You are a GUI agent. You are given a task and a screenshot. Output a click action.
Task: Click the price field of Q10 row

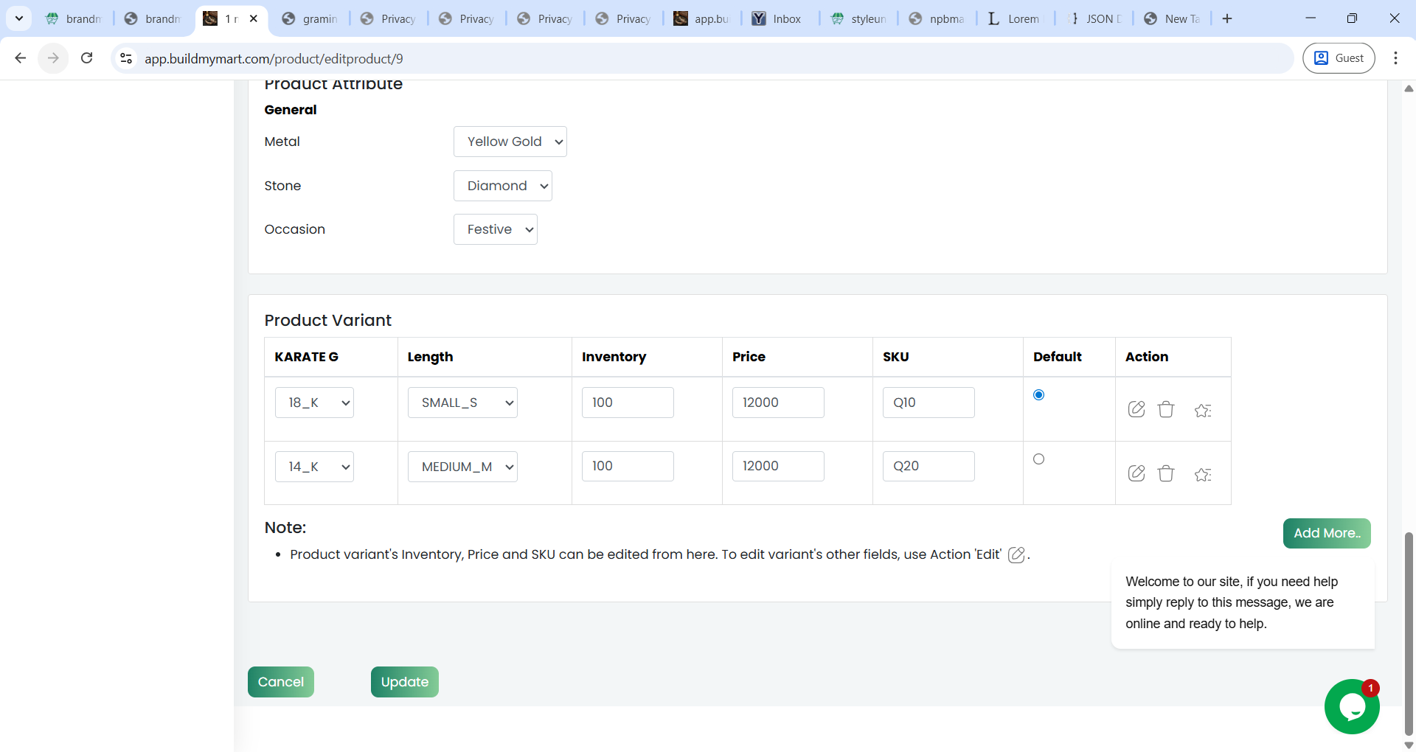pos(778,403)
